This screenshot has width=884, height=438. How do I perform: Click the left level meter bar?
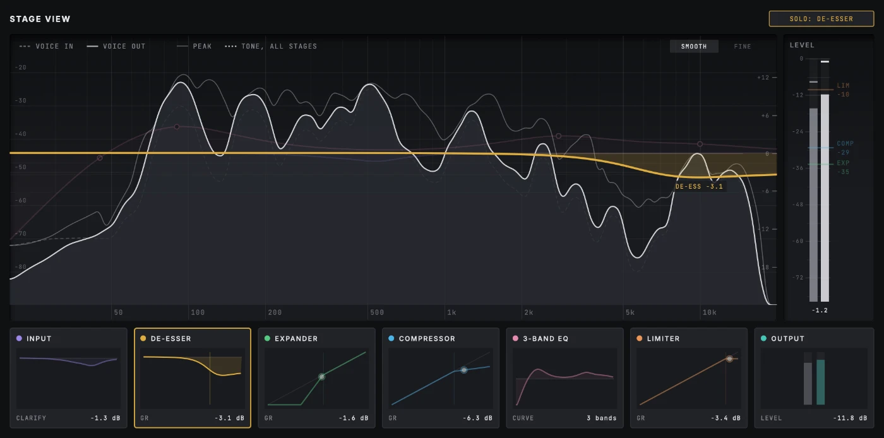point(813,204)
